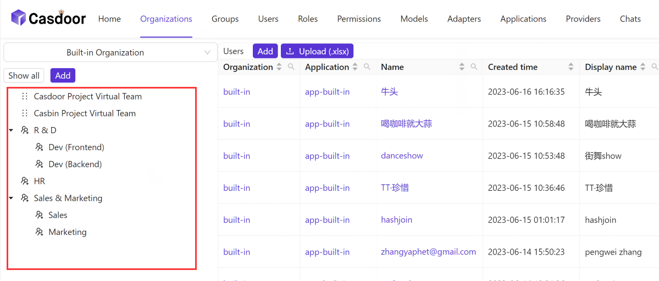Open the Applications tab

click(523, 19)
